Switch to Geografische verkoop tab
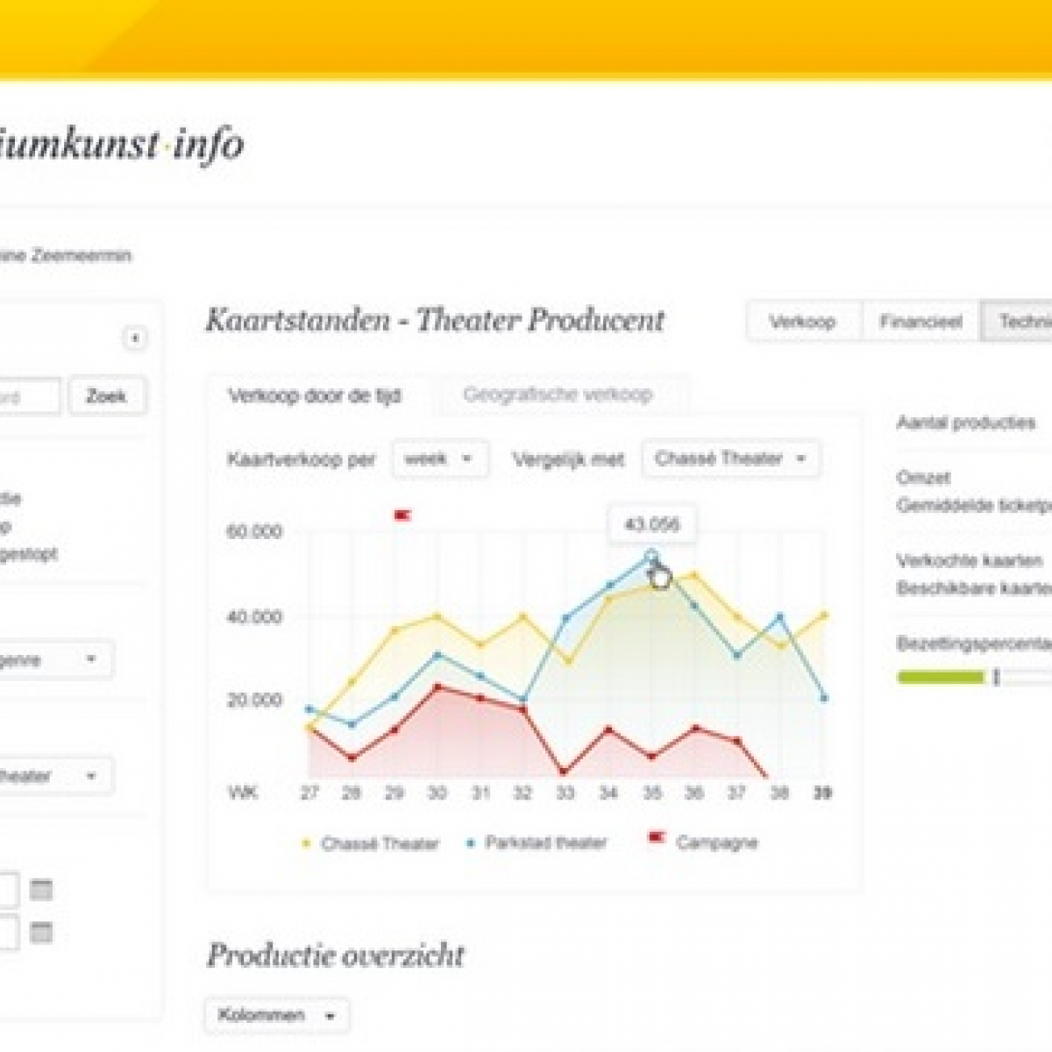The height and width of the screenshot is (1052, 1052). [558, 394]
